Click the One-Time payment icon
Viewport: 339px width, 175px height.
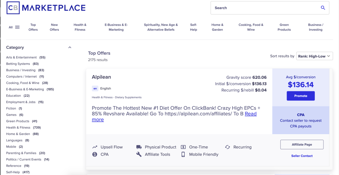183,147
